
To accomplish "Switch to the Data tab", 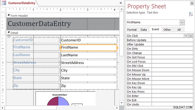I will [x=144, y=30].
